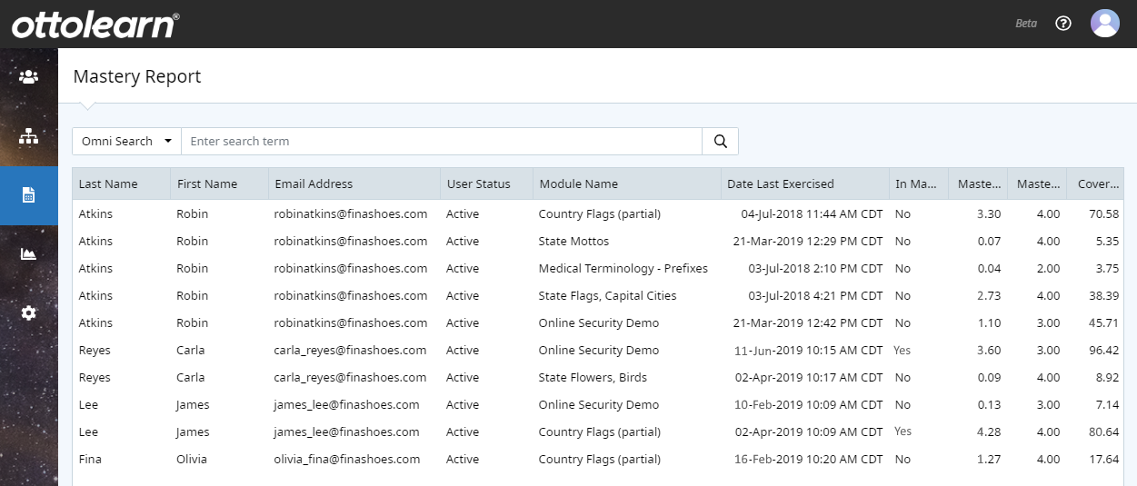Open the analytics chart sidebar icon

click(29, 253)
